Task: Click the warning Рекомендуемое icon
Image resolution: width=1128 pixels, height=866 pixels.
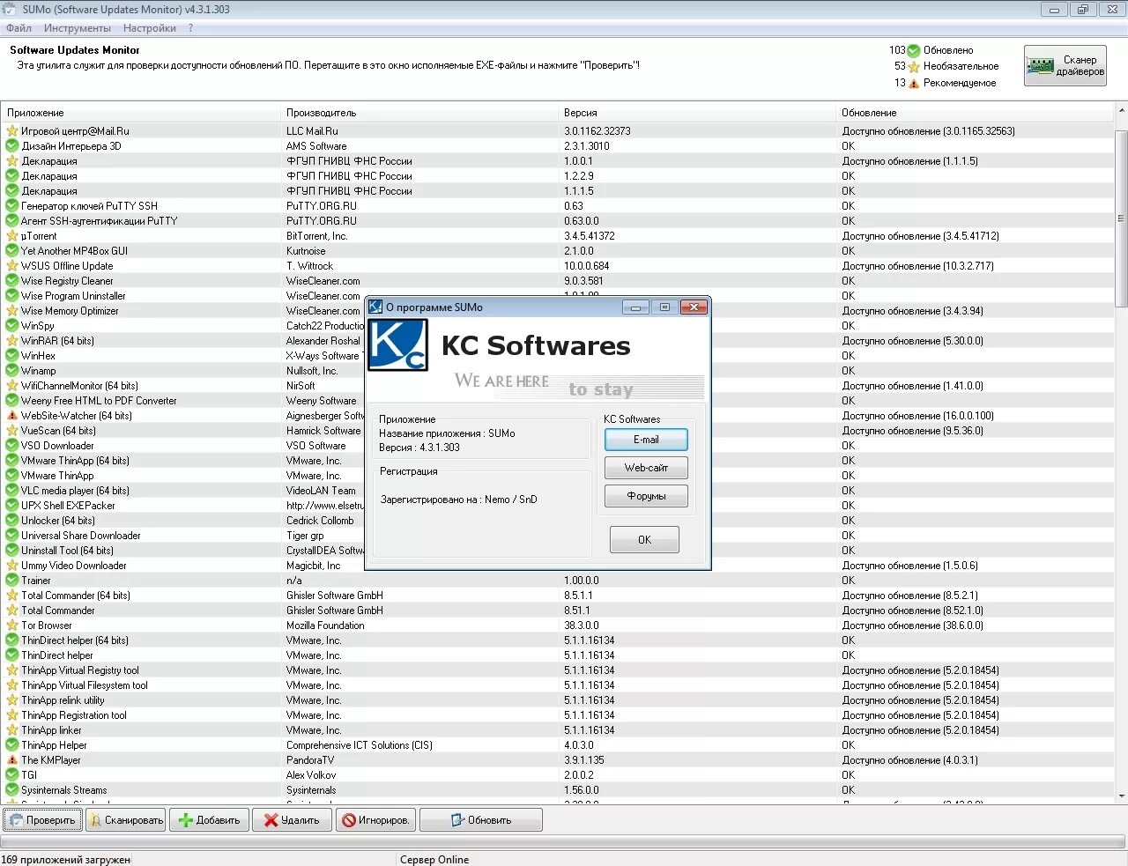Action: coord(914,83)
